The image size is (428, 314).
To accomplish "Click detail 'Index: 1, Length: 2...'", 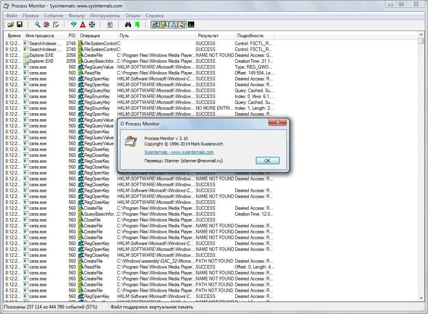I will (254, 108).
